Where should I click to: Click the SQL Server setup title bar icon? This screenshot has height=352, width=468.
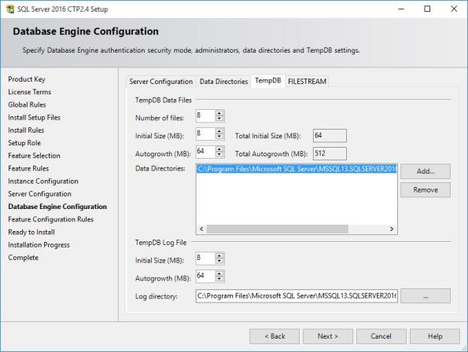(10, 9)
